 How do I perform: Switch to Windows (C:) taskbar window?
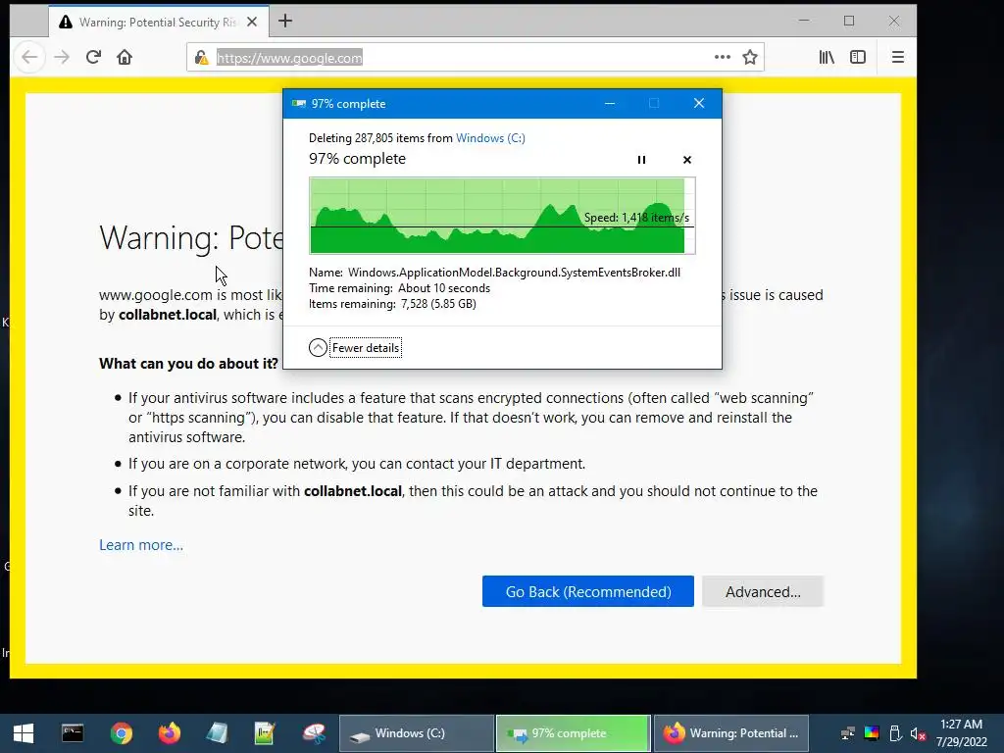pyautogui.click(x=416, y=733)
